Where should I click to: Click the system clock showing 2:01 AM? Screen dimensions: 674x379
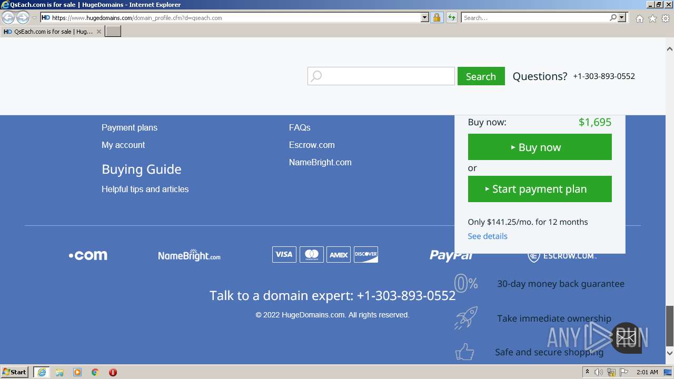point(647,372)
